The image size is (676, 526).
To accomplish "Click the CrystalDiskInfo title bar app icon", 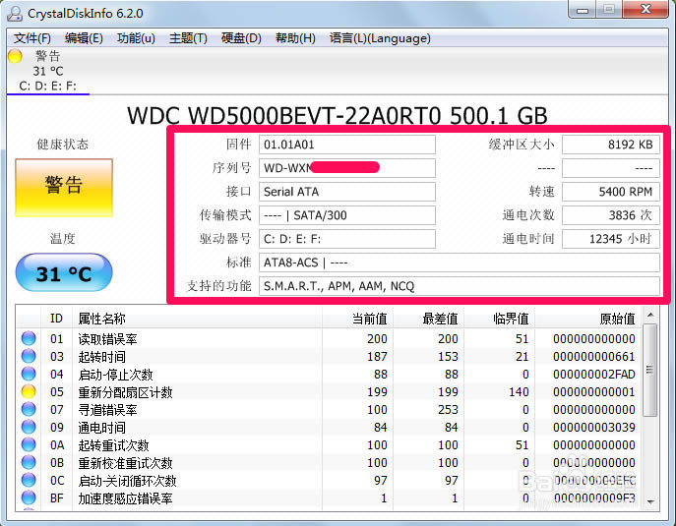I will [x=14, y=14].
